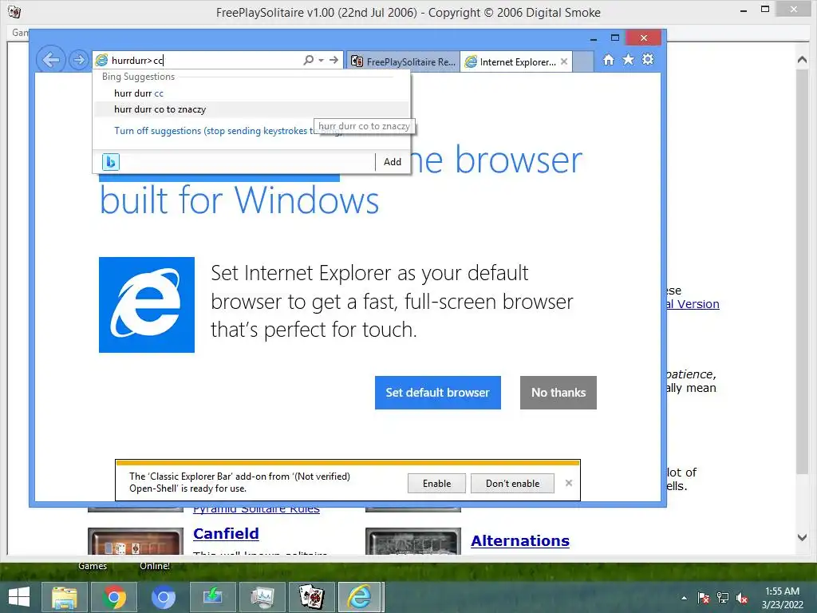Image resolution: width=817 pixels, height=613 pixels.
Task: Click Don't enable for the add-on
Action: coord(512,483)
